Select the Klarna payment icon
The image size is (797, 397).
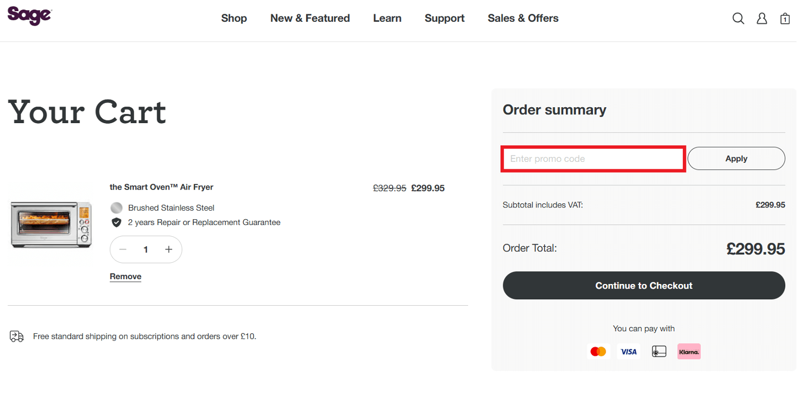(689, 351)
